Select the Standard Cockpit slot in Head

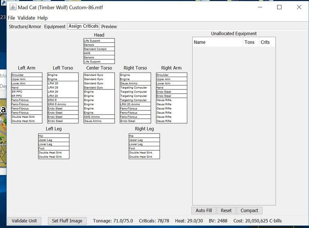click(x=99, y=49)
